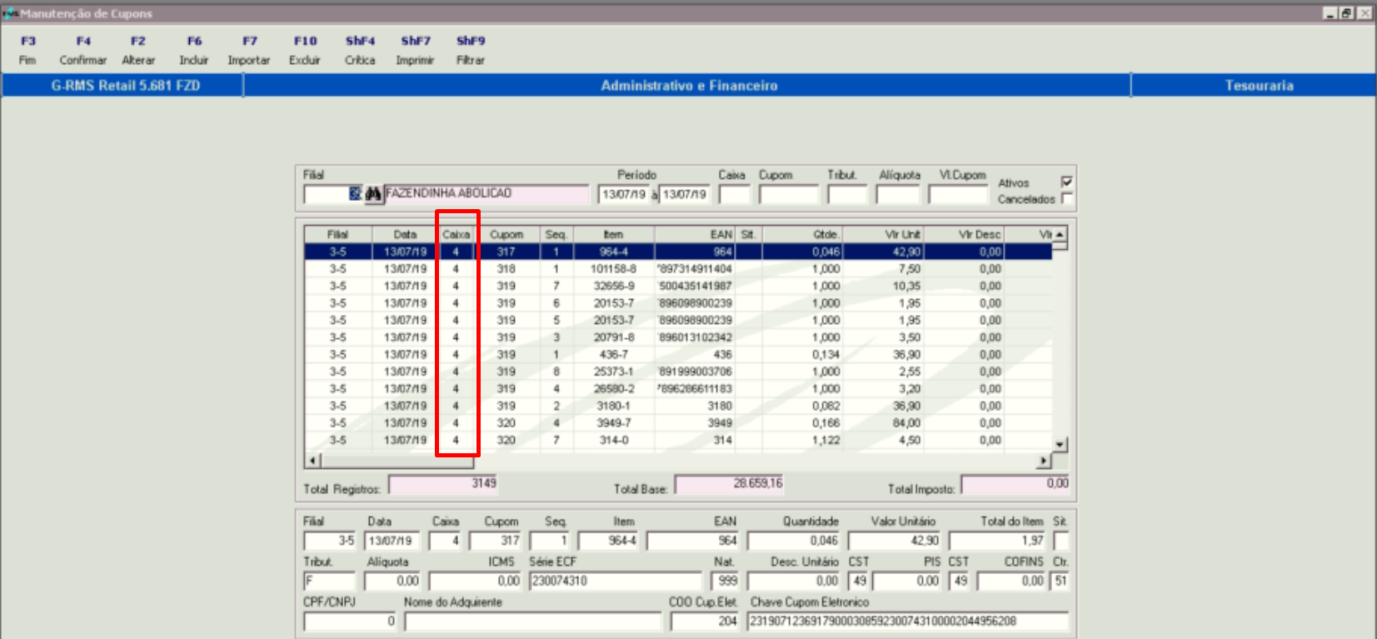The width and height of the screenshot is (1377, 639).
Task: Select the row with item 26580-2
Action: pyautogui.click(x=678, y=388)
